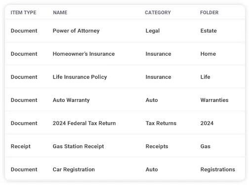Viewport: 249px width, 185px height.
Task: Sort by the CATEGORY column header
Action: tap(158, 13)
